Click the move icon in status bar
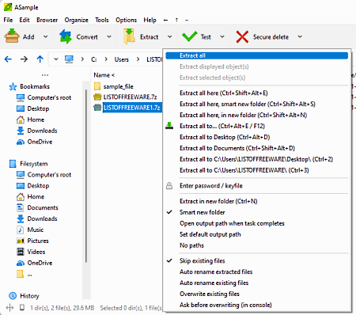The image size is (356, 315). click(9, 308)
